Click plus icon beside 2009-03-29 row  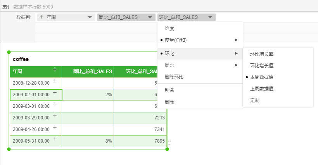point(55,116)
